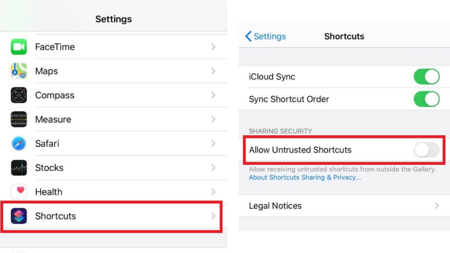
Task: Select the Stocks row label
Action: point(49,168)
